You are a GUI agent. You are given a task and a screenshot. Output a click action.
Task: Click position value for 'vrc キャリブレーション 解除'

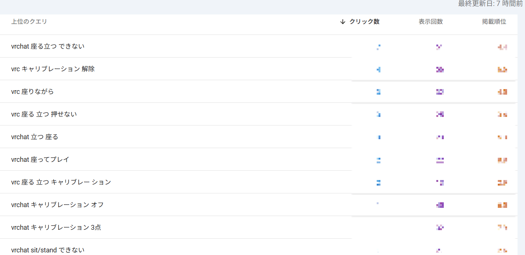pos(502,69)
